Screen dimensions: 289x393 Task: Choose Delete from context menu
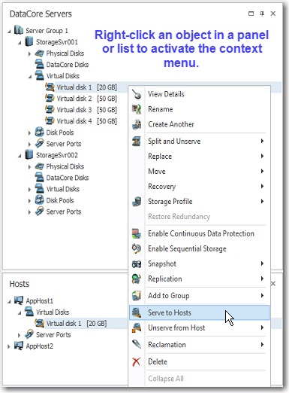(x=200, y=361)
